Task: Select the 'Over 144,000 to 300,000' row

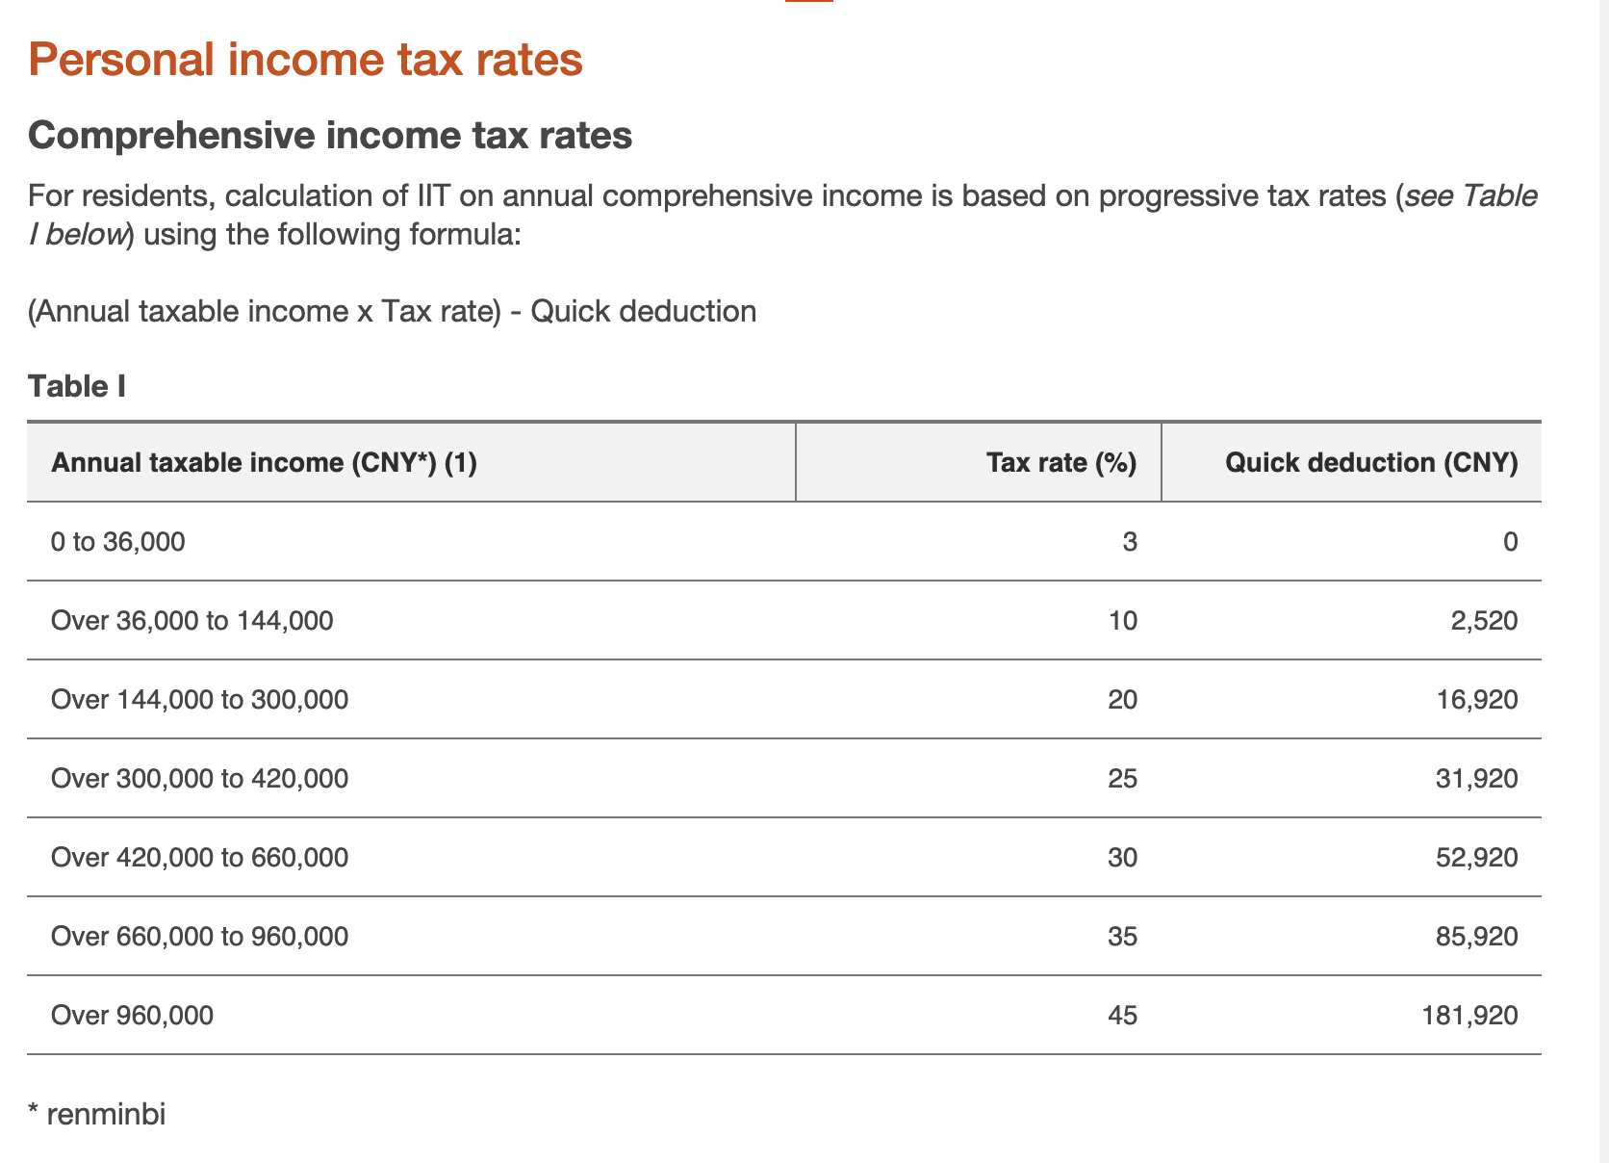Action: (x=784, y=700)
